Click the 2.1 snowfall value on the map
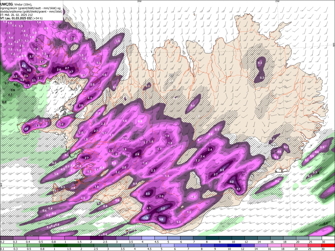335x251 pixels. coord(48,56)
